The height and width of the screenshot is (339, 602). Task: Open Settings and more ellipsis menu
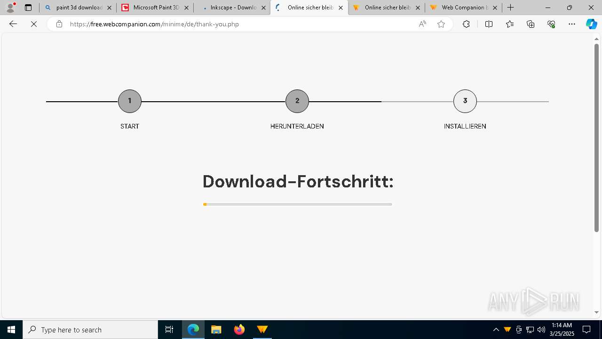point(572,24)
